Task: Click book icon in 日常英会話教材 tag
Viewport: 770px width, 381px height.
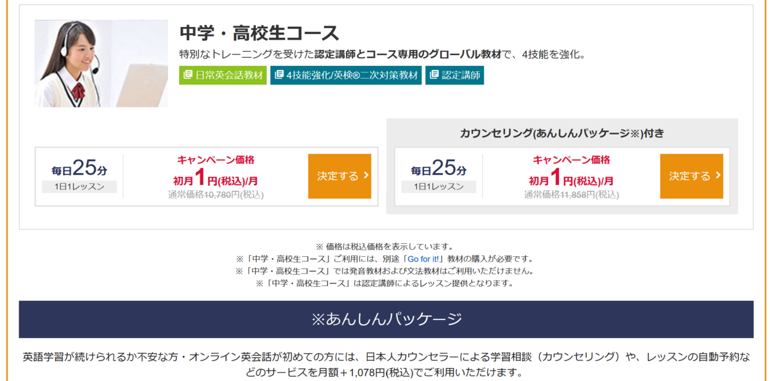Action: pyautogui.click(x=188, y=75)
